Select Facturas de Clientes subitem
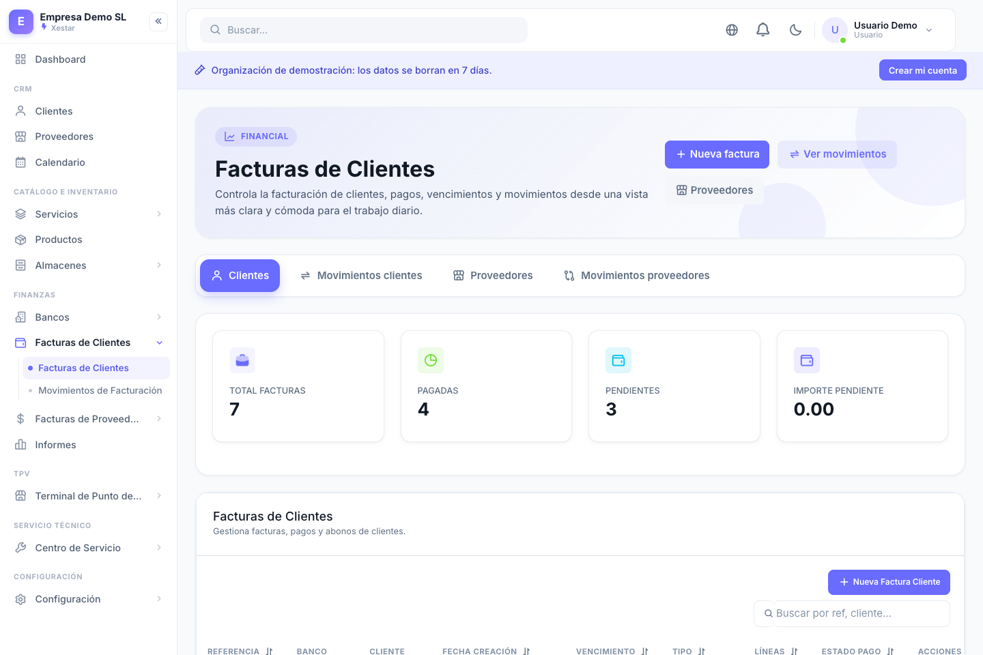 click(x=96, y=368)
